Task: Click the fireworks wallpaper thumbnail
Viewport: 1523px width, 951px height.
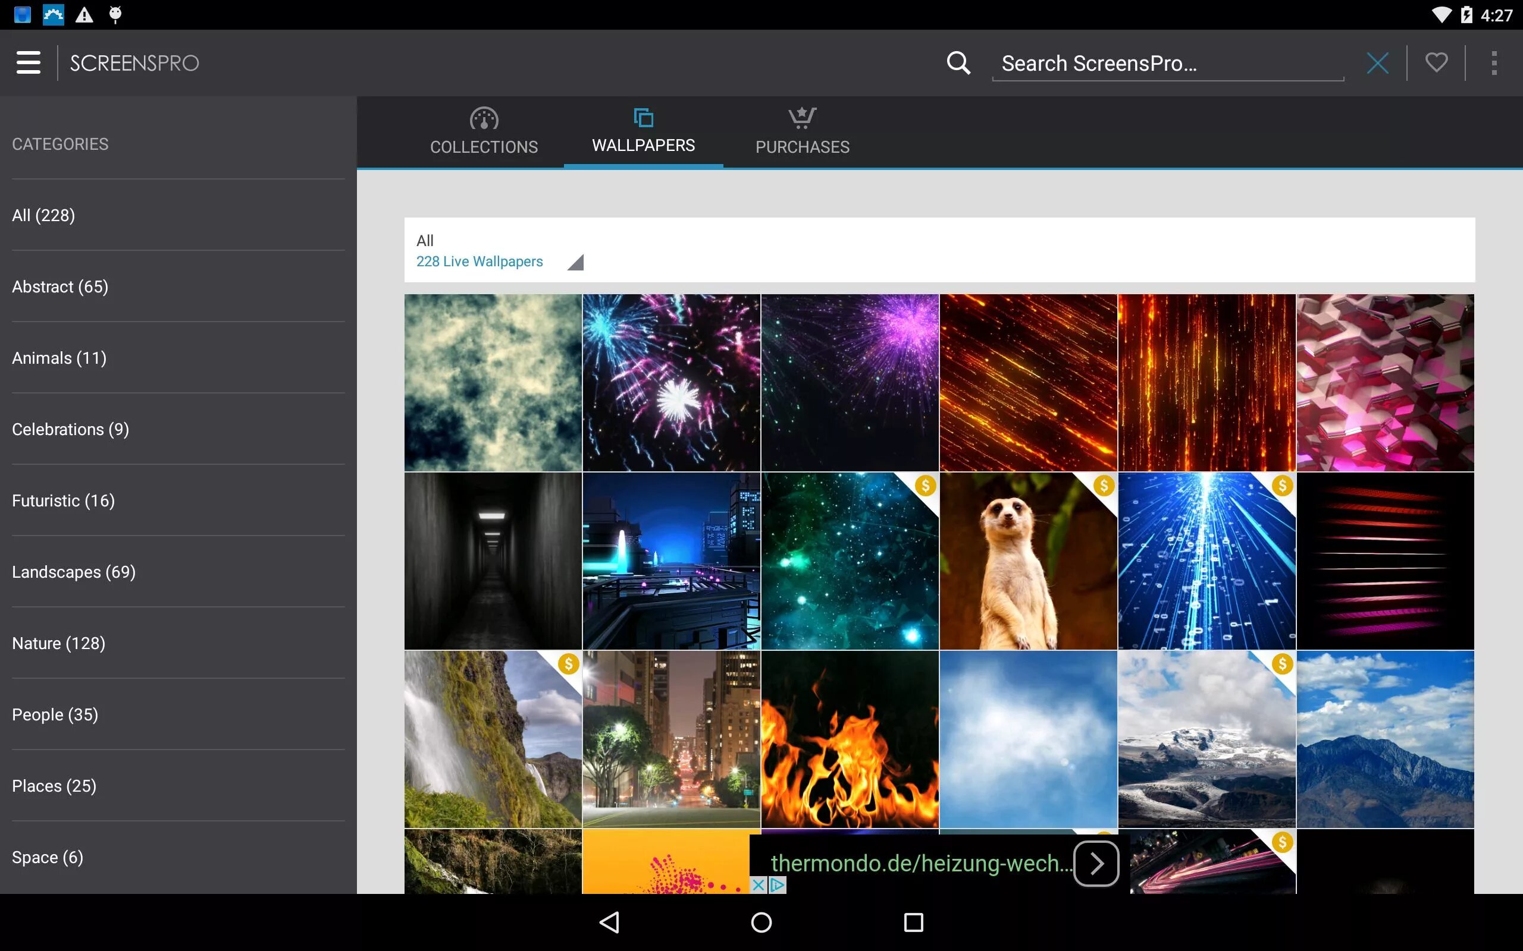Action: [x=670, y=382]
